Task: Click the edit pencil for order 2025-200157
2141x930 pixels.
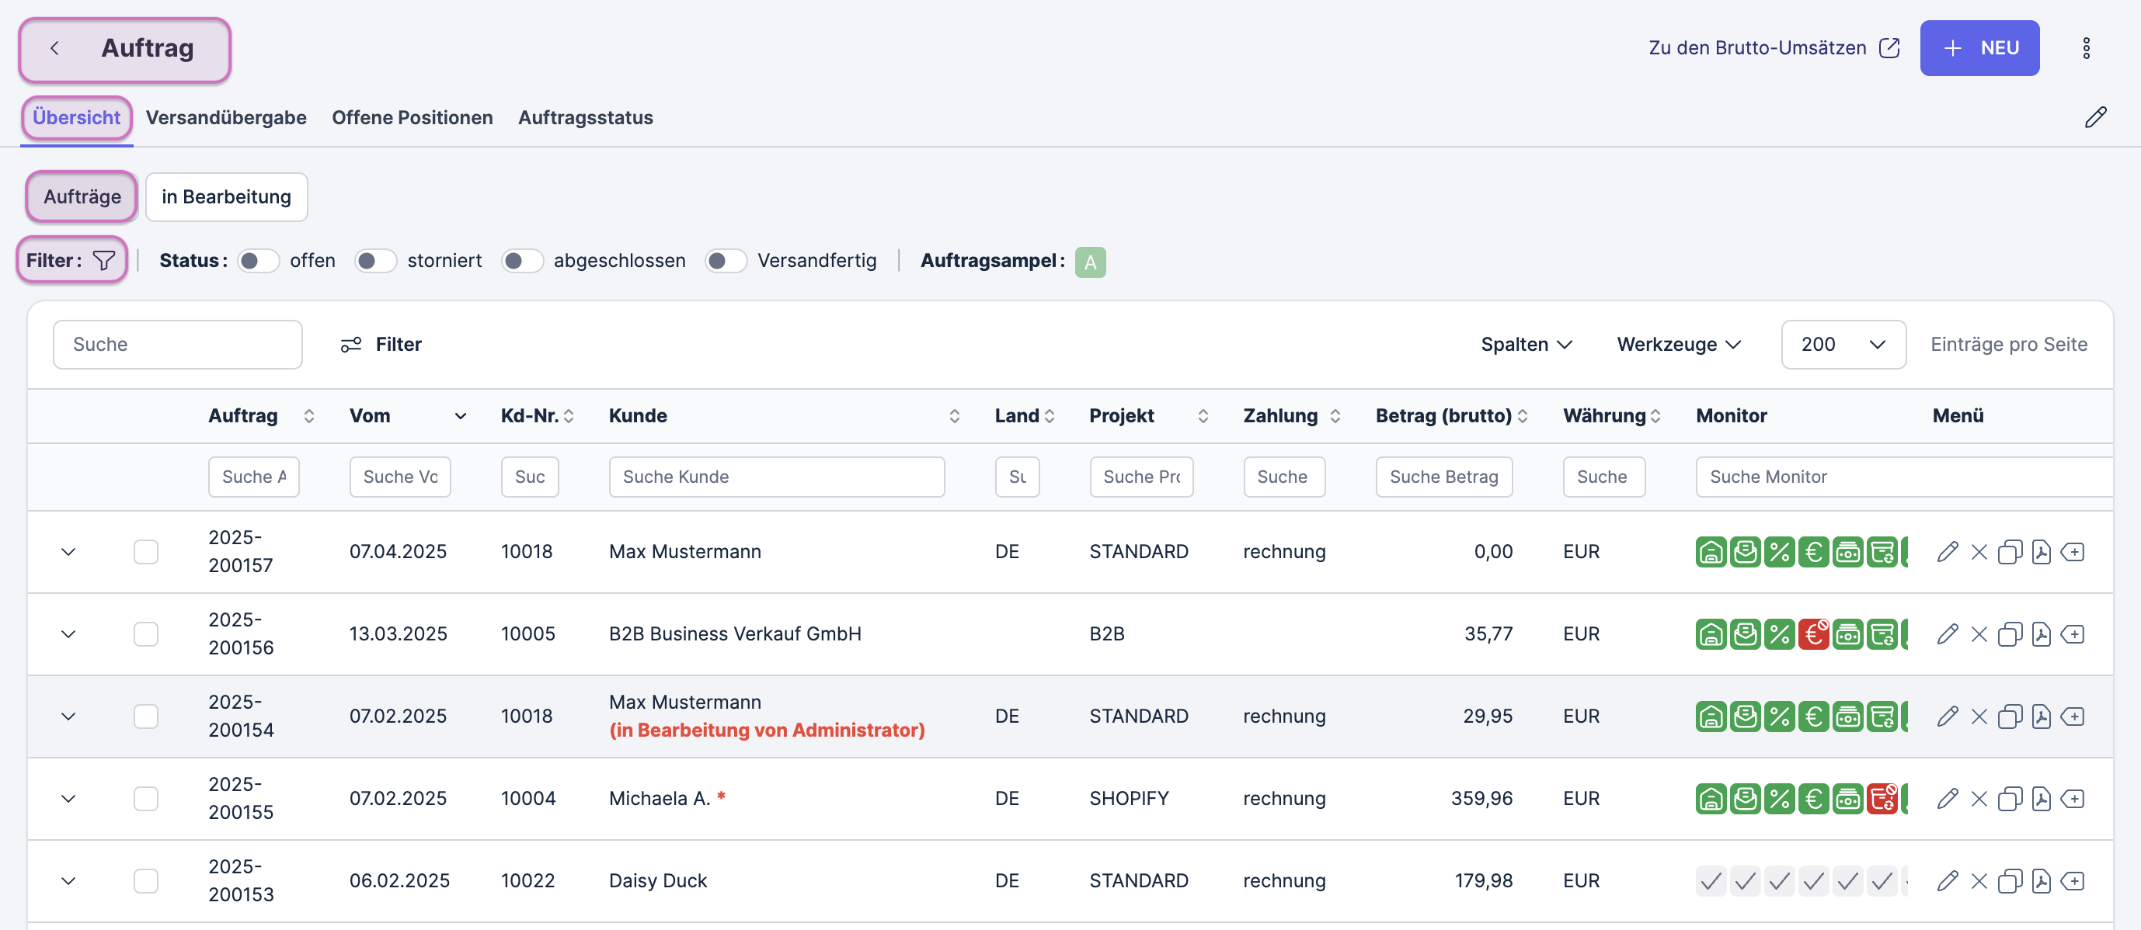Action: (x=1948, y=551)
